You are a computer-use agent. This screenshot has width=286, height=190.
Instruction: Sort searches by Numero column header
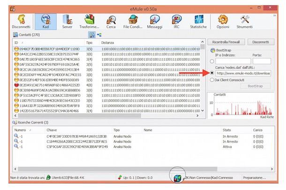(x=29, y=130)
